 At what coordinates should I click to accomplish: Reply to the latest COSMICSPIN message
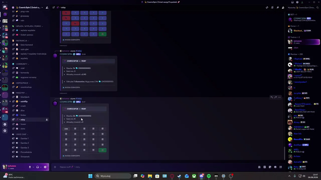coord(272,97)
